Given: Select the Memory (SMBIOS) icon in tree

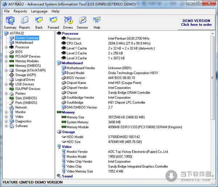Looking at the screenshot, I should [x=12, y=66].
